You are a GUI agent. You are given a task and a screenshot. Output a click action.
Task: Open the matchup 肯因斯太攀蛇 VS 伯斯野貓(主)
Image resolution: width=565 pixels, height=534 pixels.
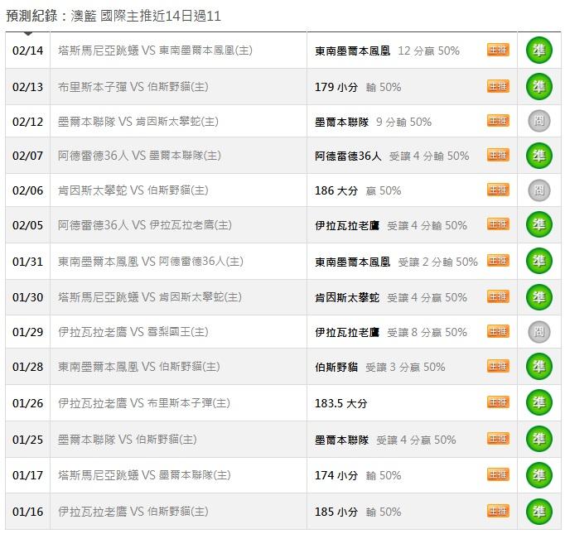(133, 190)
